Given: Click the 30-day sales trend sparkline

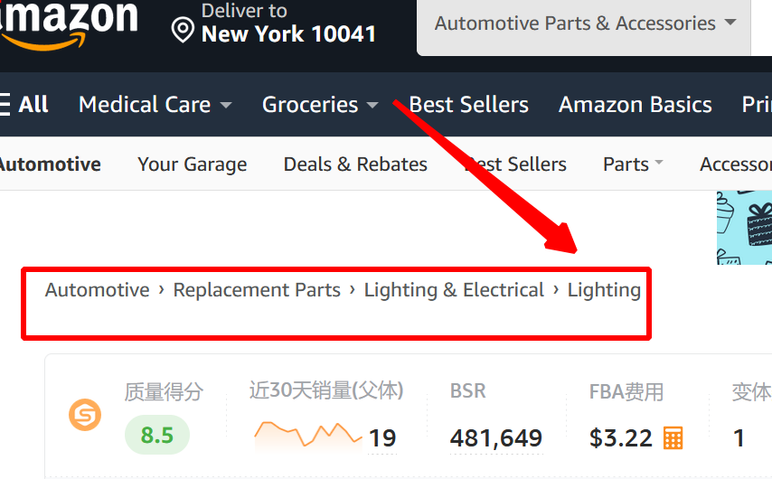Looking at the screenshot, I should [307, 434].
